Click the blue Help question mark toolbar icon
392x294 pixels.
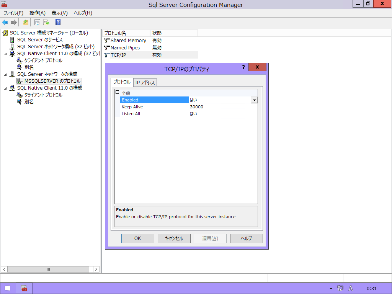58,22
